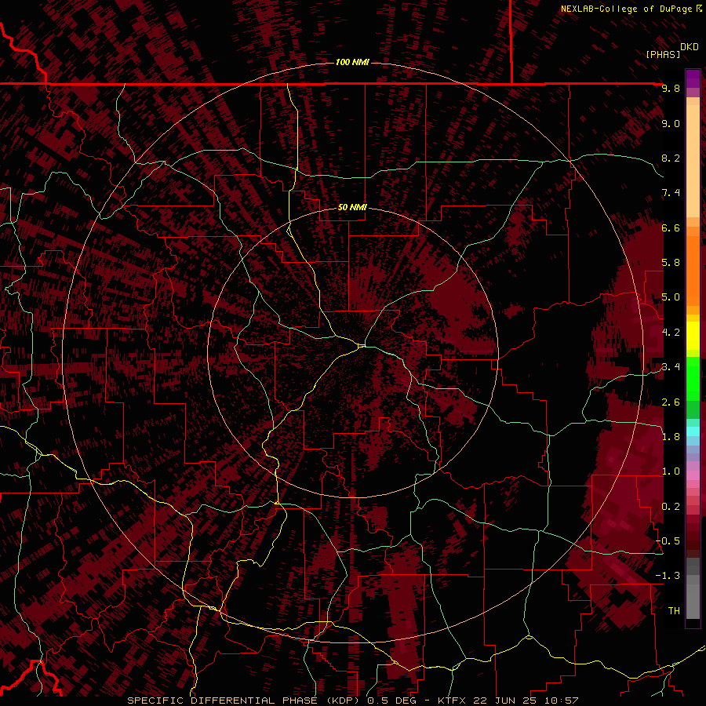Select the 5.0 scale value
Image resolution: width=706 pixels, height=706 pixels.
(671, 297)
